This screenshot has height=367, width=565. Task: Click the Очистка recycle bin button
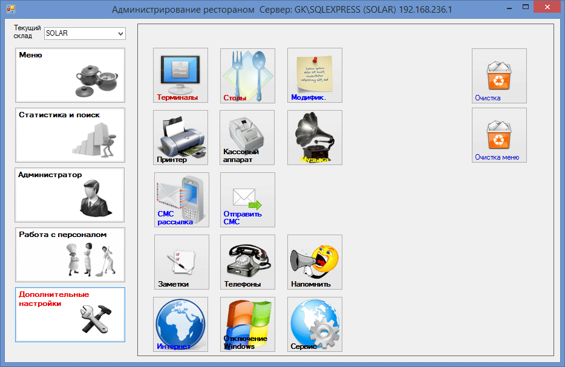click(499, 76)
